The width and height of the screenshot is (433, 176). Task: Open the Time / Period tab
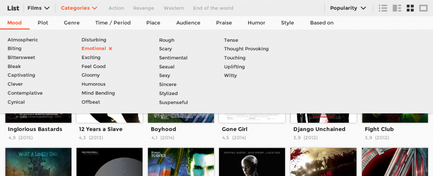(113, 23)
